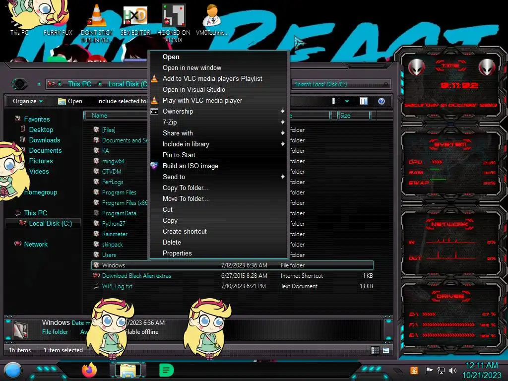Screen dimensions: 508x381
Task: Select Downloads in navigation pane
Action: click(45, 140)
